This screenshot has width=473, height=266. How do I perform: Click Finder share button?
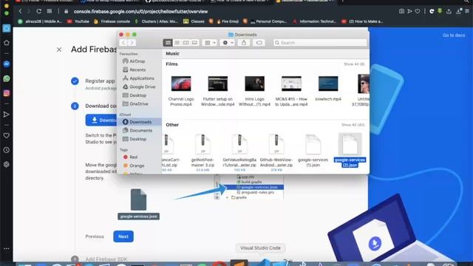244,43
